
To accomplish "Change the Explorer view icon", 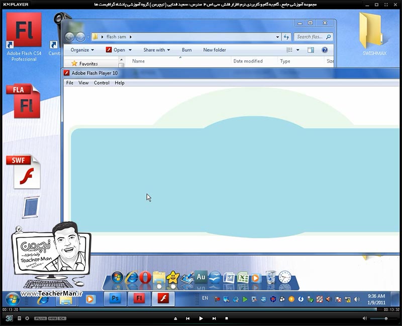I will [x=289, y=50].
